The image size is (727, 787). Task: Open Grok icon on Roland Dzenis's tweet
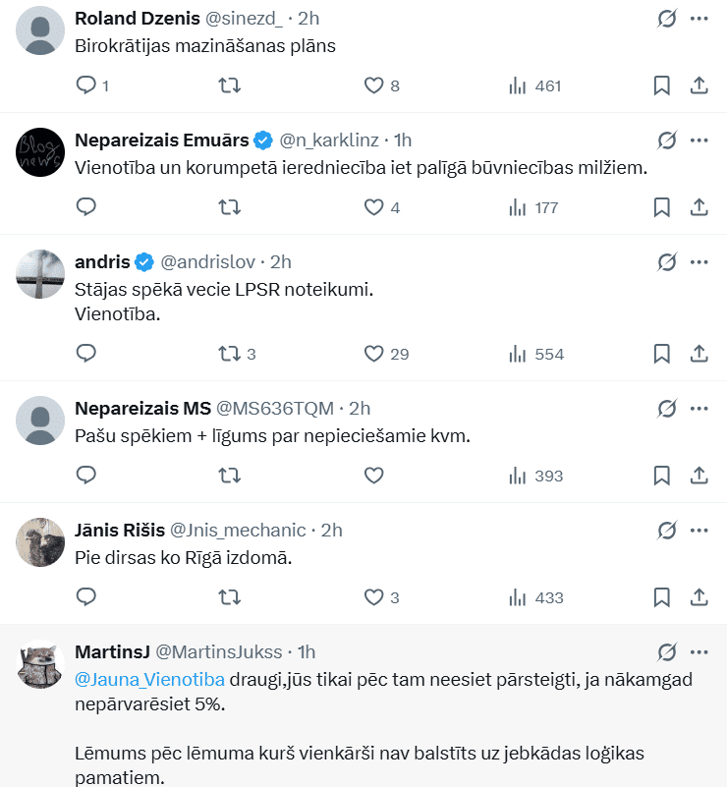point(666,19)
